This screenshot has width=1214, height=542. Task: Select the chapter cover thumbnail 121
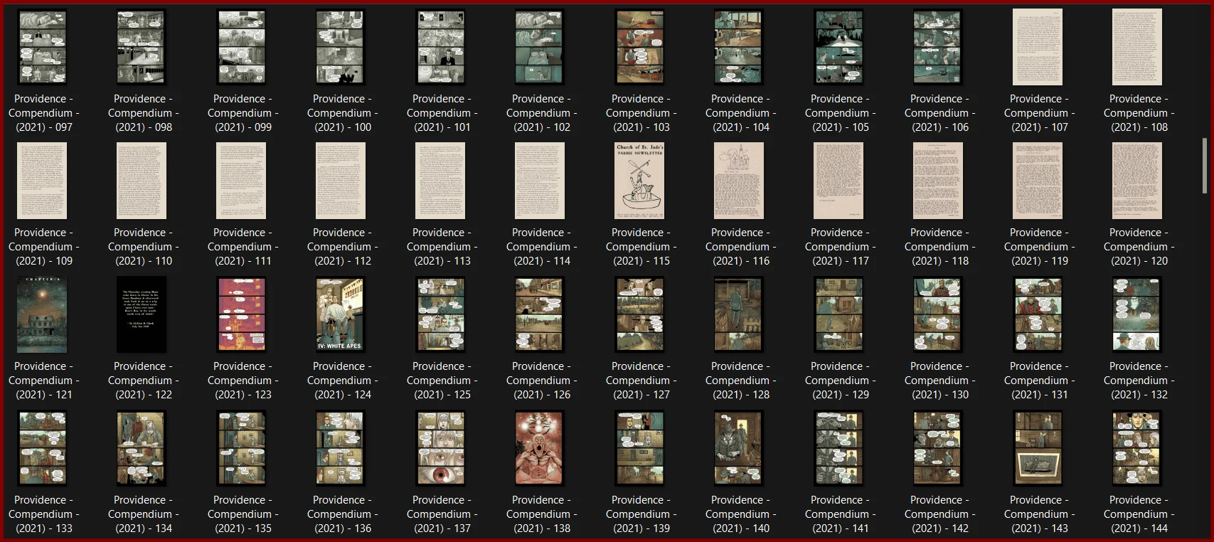pos(42,314)
